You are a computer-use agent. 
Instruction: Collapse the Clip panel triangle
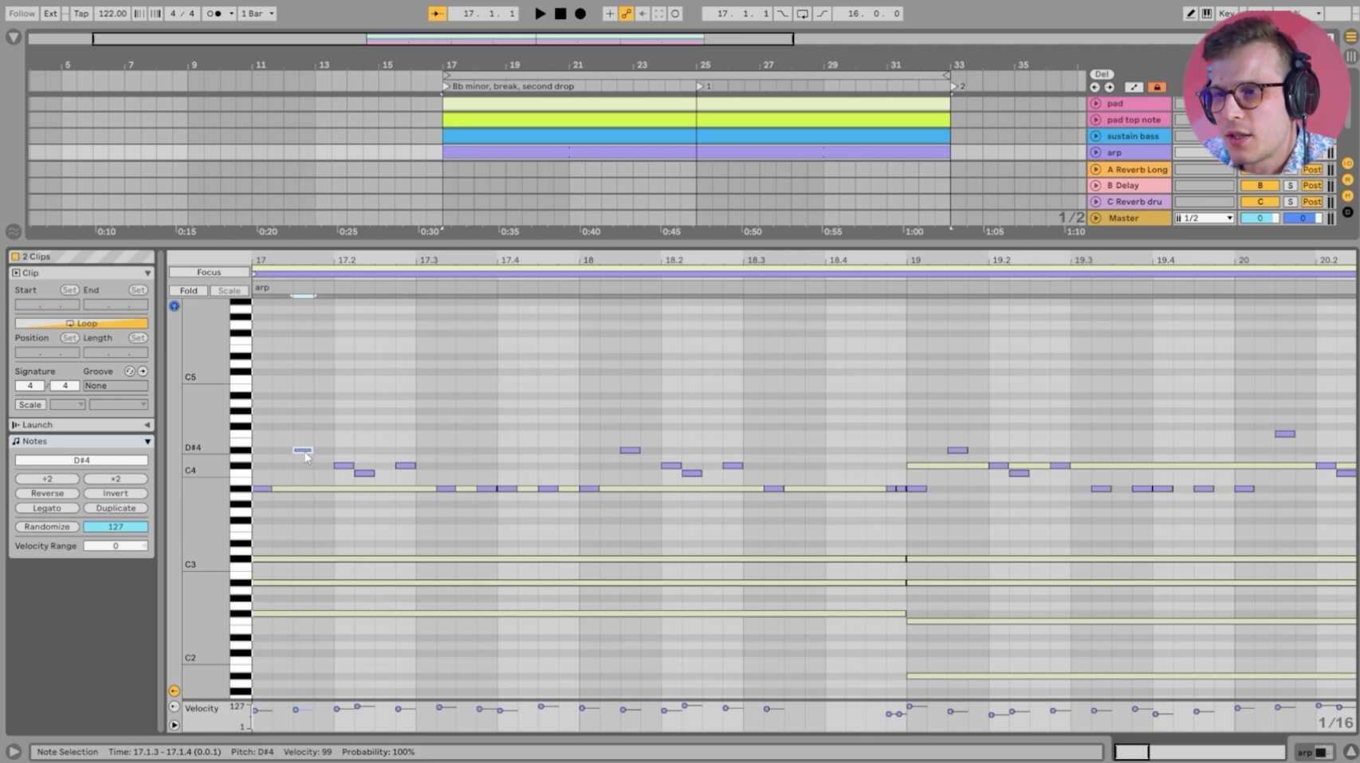[x=147, y=273]
